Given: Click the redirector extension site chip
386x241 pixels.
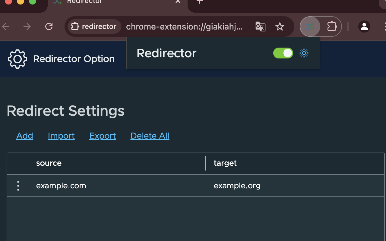Looking at the screenshot, I should coord(94,27).
